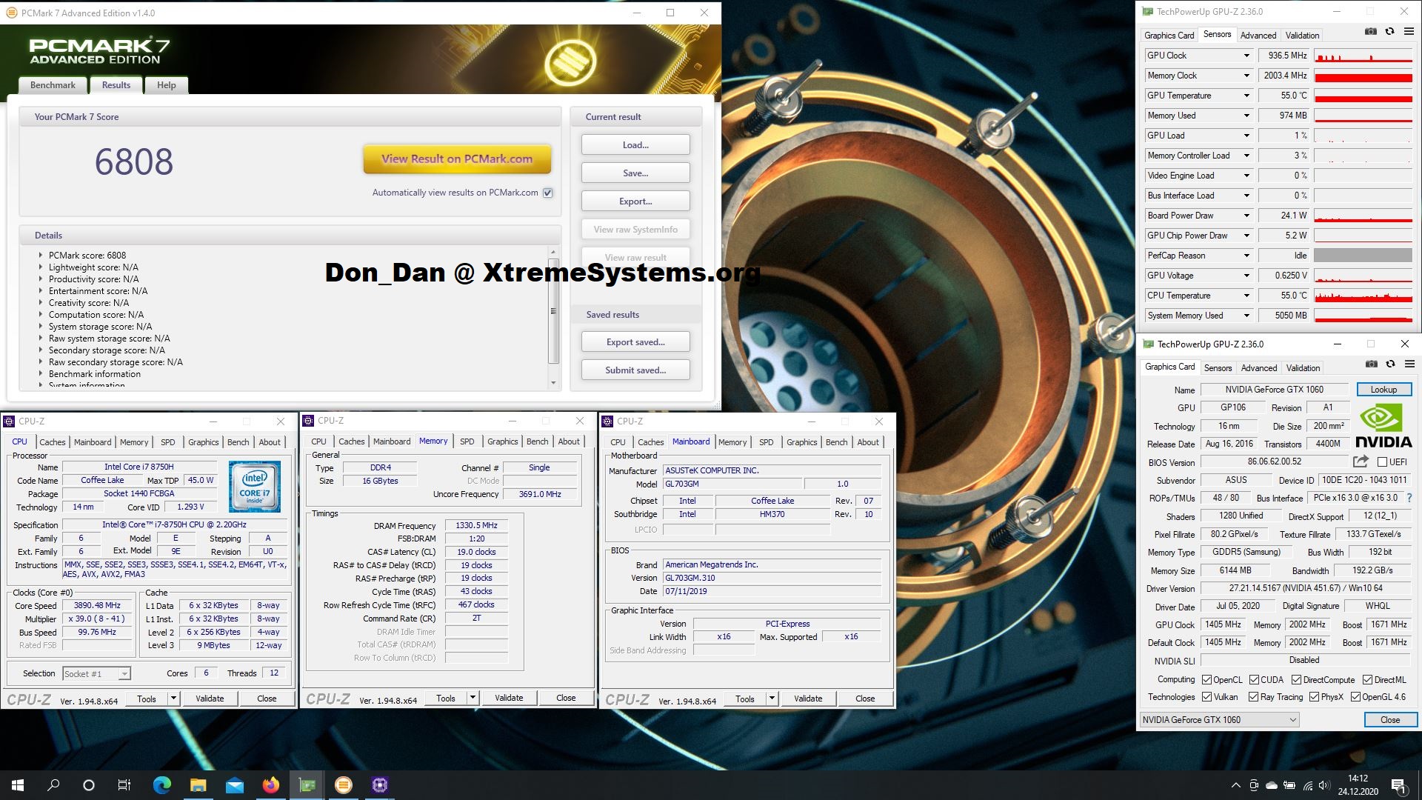The image size is (1422, 800).
Task: Switch to CPU-Z taskbar icon
Action: [x=379, y=785]
